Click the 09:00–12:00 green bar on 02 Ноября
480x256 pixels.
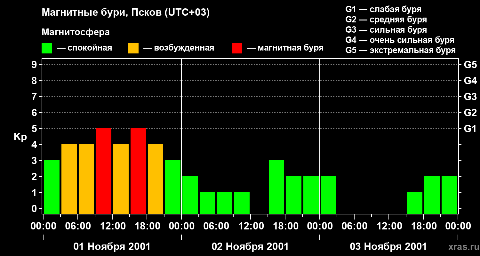click(242, 203)
